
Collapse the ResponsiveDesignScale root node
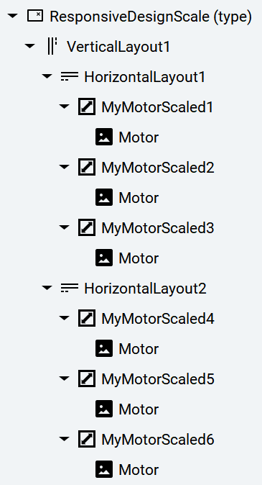coord(12,16)
